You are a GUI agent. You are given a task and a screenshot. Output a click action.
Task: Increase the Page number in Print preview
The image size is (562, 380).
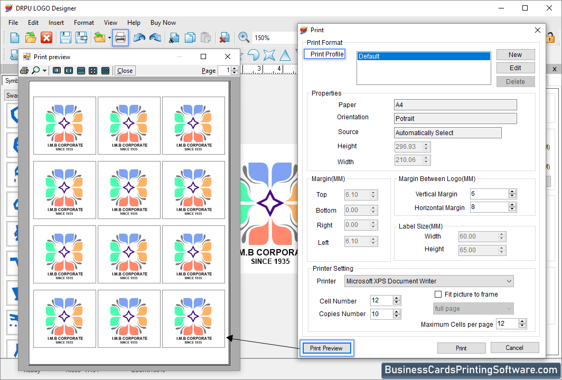point(235,69)
